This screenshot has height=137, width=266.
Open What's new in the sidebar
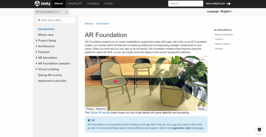[46, 35]
